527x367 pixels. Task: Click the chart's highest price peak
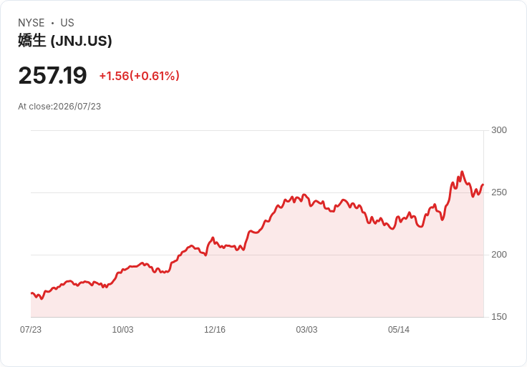[x=462, y=172]
